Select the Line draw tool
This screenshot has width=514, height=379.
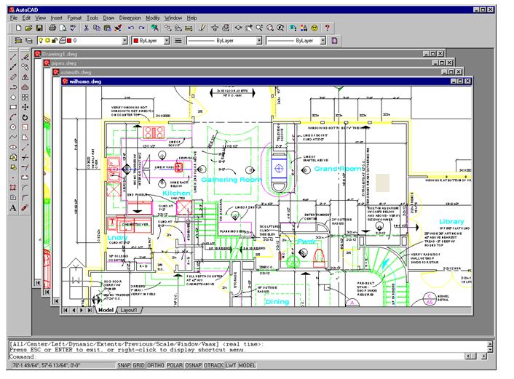click(13, 56)
